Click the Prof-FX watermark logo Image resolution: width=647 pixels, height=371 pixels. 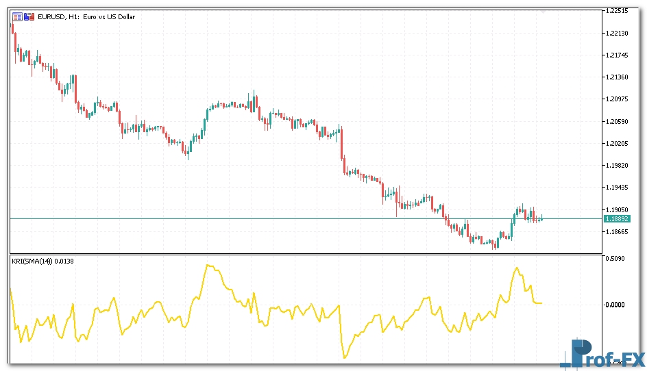click(603, 355)
